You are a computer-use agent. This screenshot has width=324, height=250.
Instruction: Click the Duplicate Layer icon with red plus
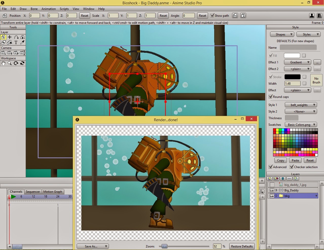[x=276, y=178]
